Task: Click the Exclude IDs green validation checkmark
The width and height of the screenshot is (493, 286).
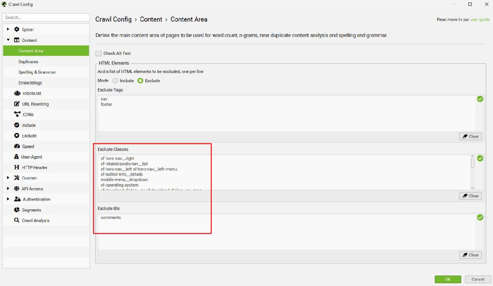Action: tap(480, 217)
